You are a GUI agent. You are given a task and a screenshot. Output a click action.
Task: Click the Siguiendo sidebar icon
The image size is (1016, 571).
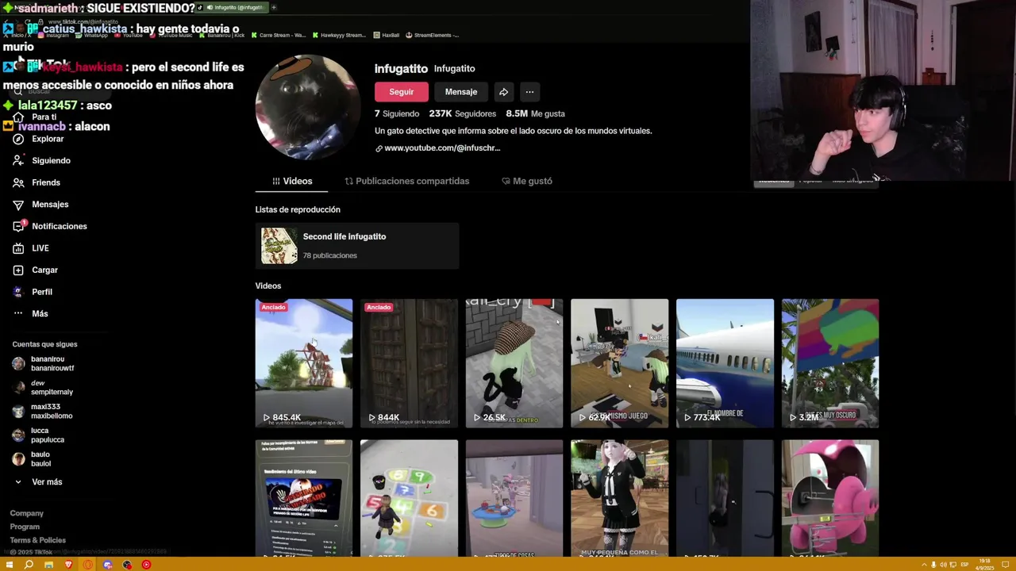18,160
